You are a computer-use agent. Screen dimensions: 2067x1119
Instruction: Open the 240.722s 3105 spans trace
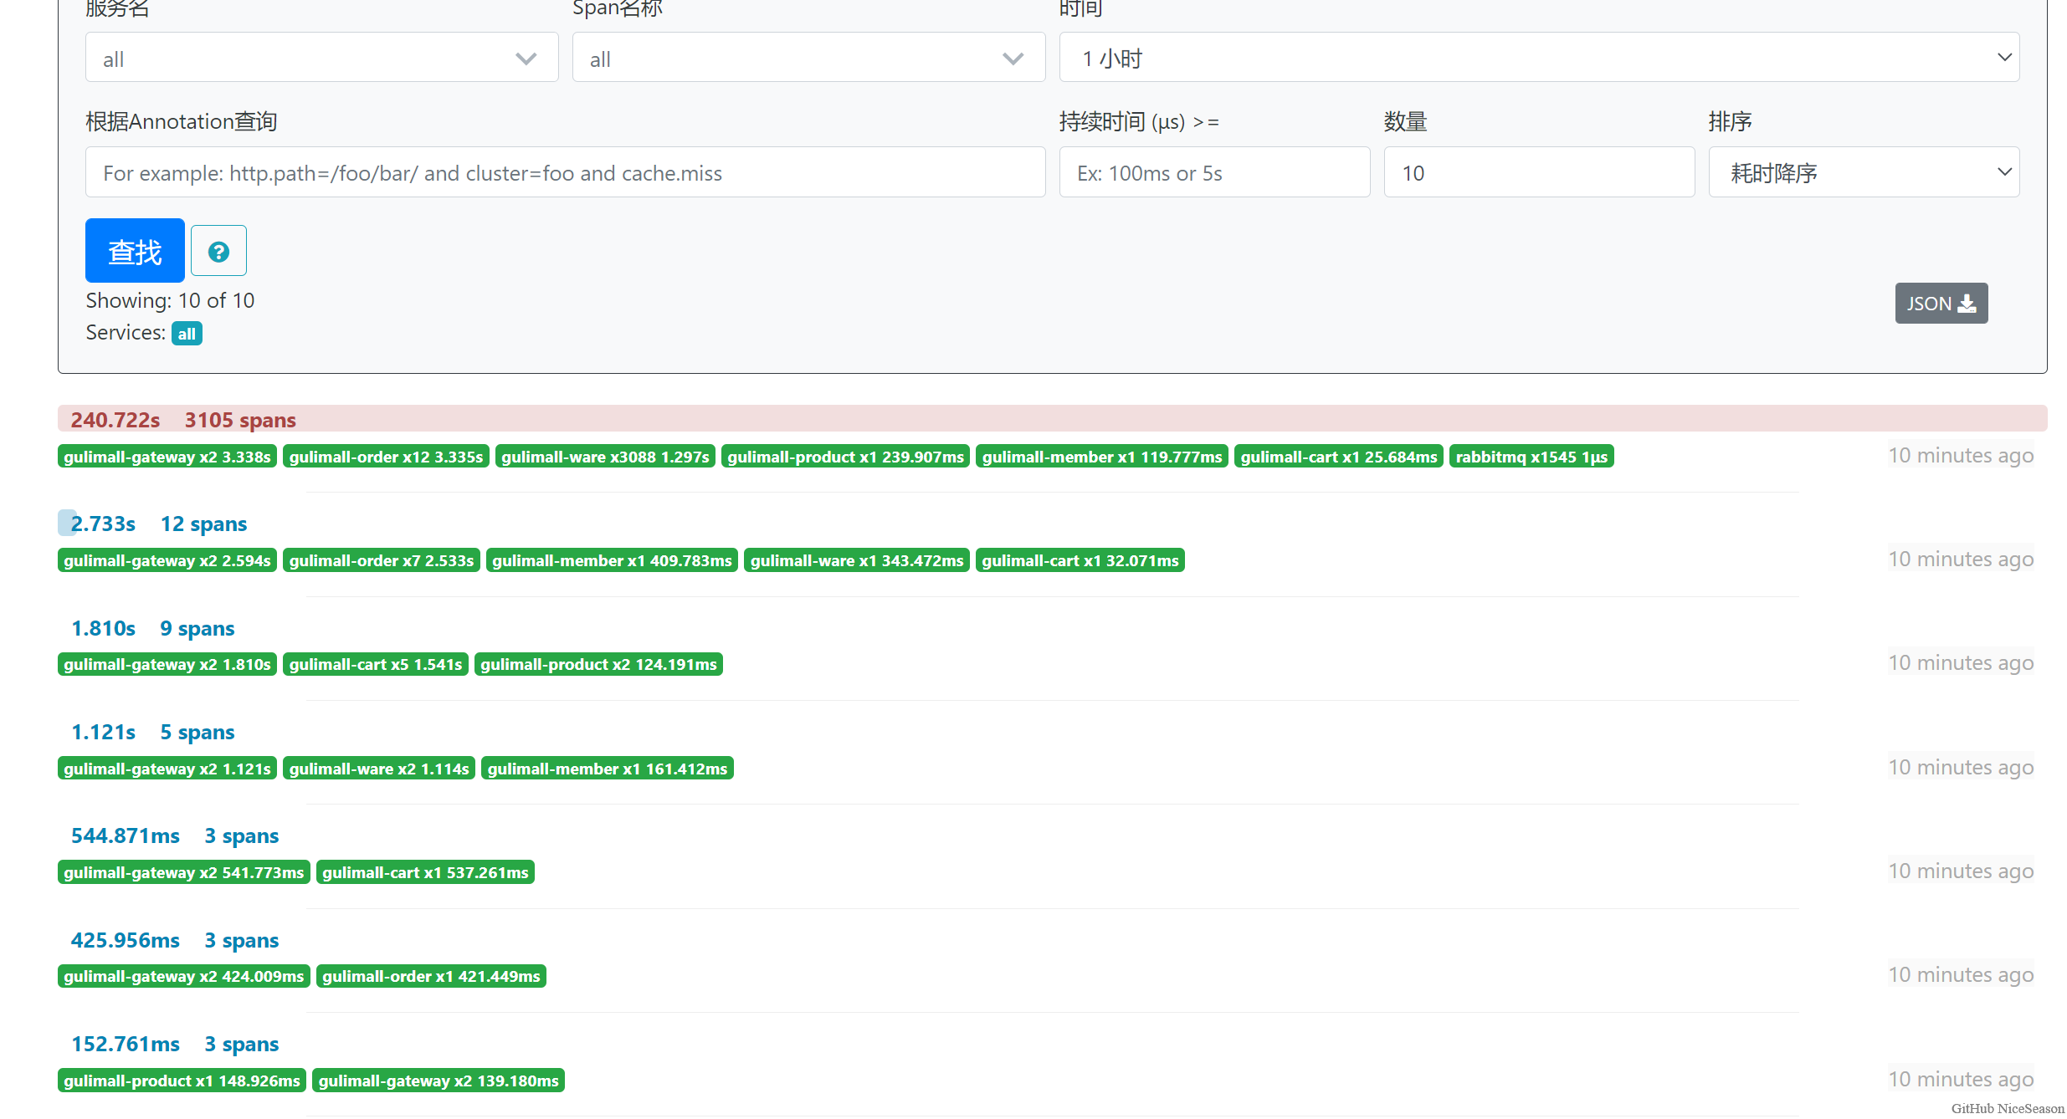(183, 420)
